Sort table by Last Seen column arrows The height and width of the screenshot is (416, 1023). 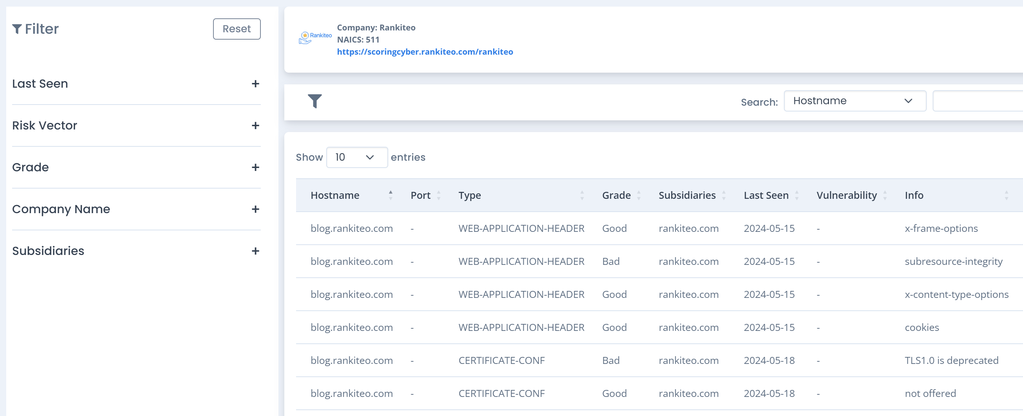797,195
